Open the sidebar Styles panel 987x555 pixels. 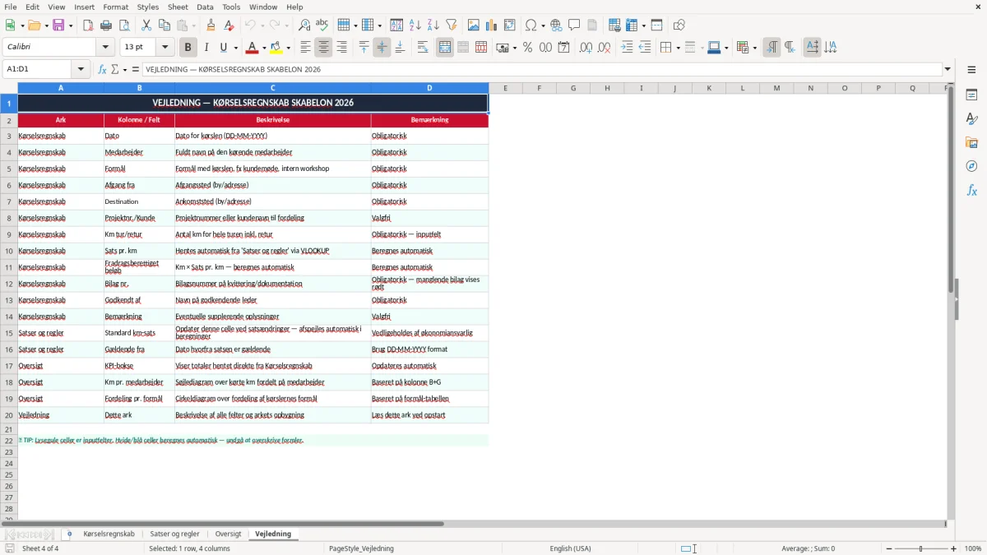coord(972,119)
